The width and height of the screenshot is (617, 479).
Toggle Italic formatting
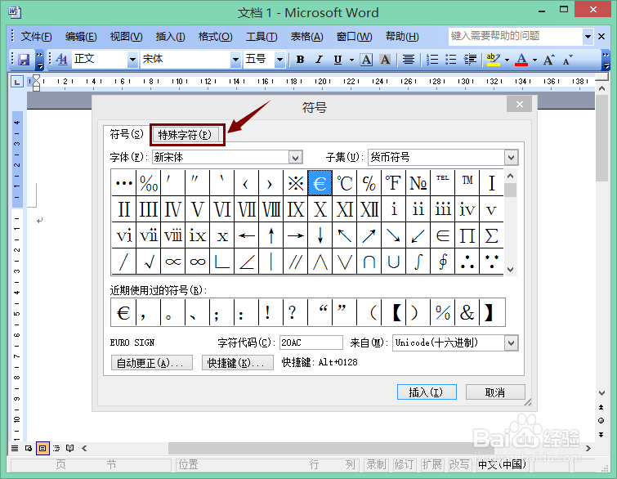319,60
